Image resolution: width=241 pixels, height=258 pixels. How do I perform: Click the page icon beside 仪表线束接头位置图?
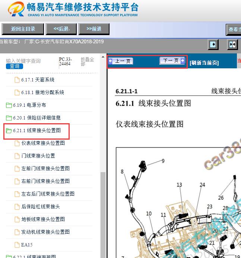tap(17, 143)
